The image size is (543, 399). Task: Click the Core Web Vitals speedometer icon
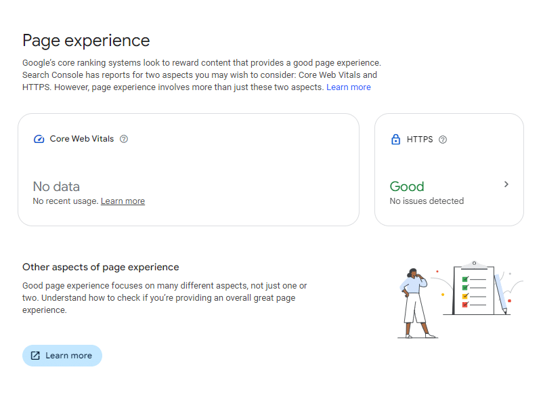tap(39, 139)
